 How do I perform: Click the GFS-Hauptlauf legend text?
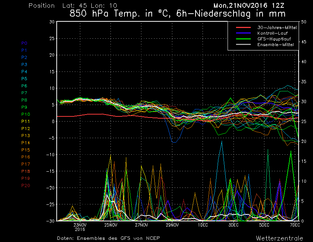274,39
